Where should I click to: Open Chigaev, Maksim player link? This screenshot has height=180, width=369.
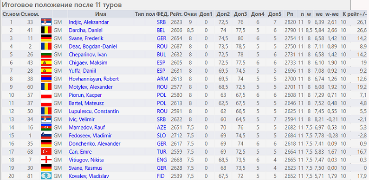88,62
